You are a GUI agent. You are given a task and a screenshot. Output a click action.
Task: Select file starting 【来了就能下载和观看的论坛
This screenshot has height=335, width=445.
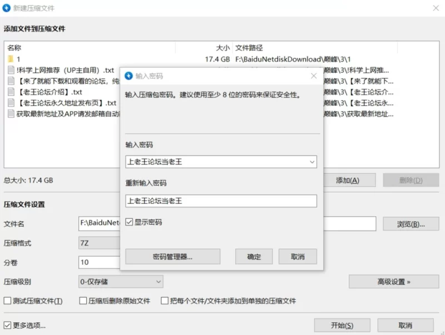pyautogui.click(x=68, y=81)
